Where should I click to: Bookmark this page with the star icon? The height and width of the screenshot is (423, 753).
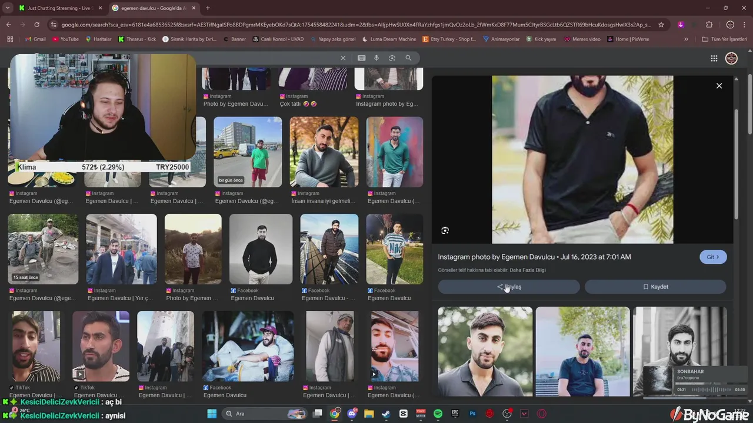point(661,25)
